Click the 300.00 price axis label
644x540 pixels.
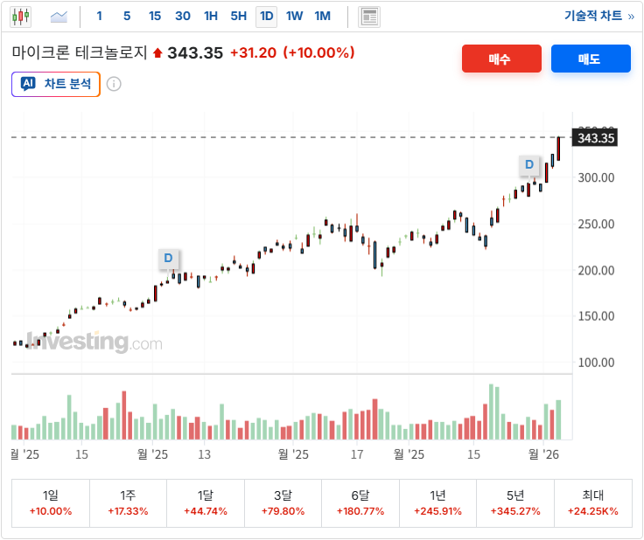coord(596,178)
